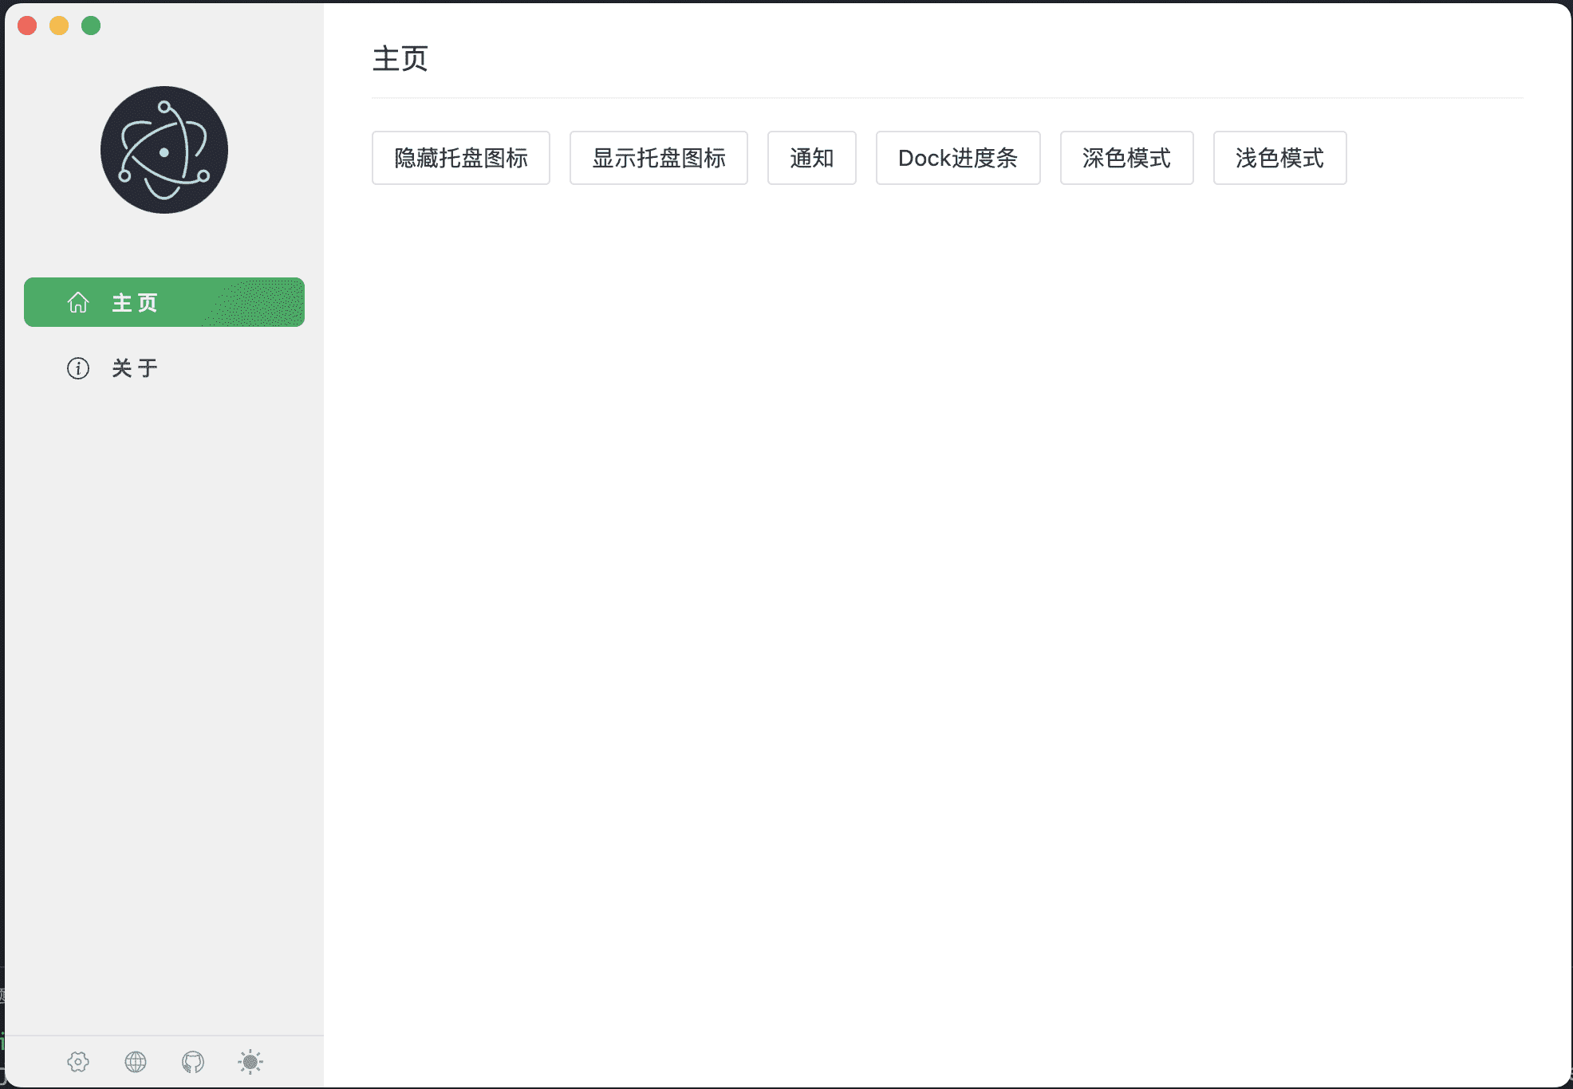Close the window with red button
Screen dimensions: 1573x1089
27,26
